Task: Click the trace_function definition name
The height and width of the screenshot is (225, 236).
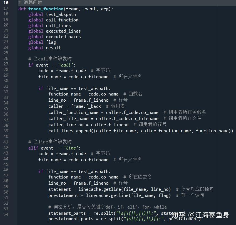Action: click(46, 9)
